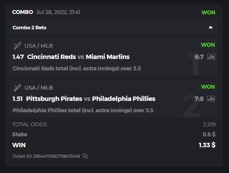
Task: Select the second USA / MLB league label
Action: pyautogui.click(x=39, y=88)
